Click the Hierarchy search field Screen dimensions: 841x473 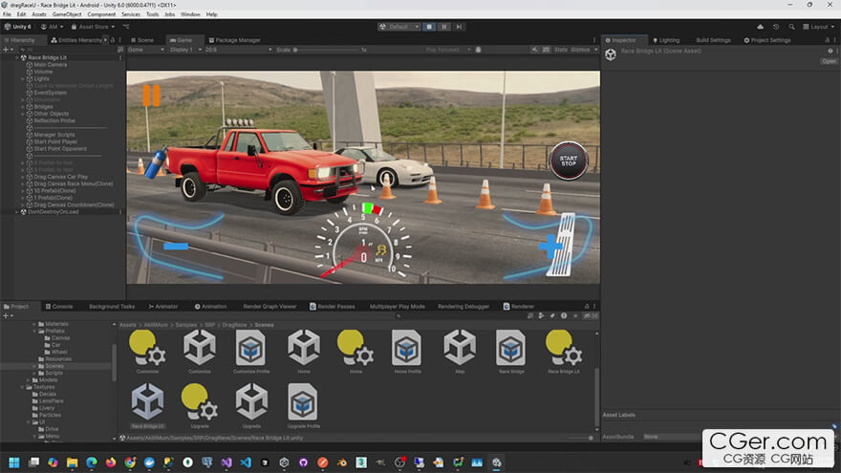pyautogui.click(x=67, y=50)
